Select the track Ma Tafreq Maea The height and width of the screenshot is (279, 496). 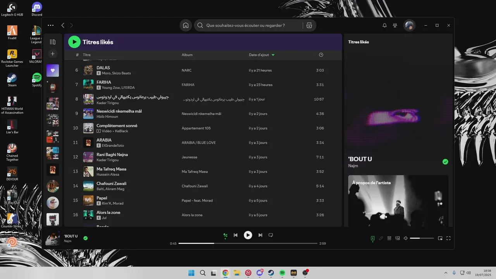coord(111,169)
